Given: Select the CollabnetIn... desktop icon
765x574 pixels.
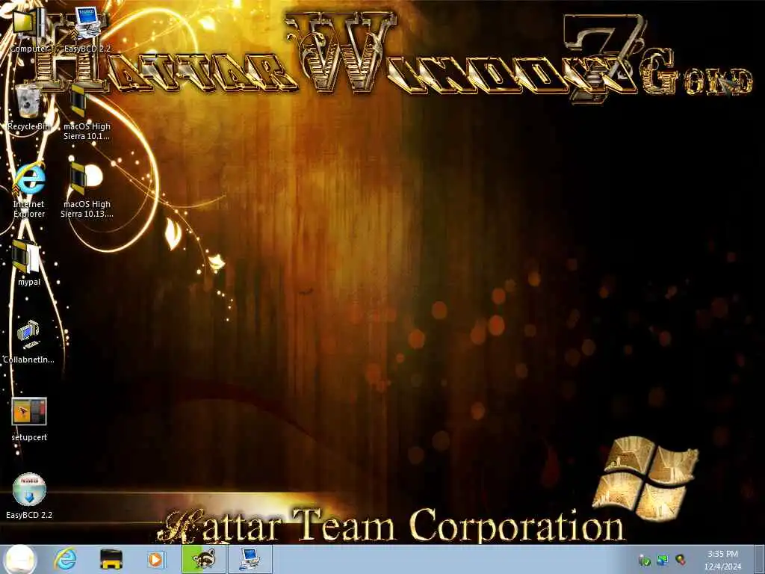Looking at the screenshot, I should click(29, 341).
